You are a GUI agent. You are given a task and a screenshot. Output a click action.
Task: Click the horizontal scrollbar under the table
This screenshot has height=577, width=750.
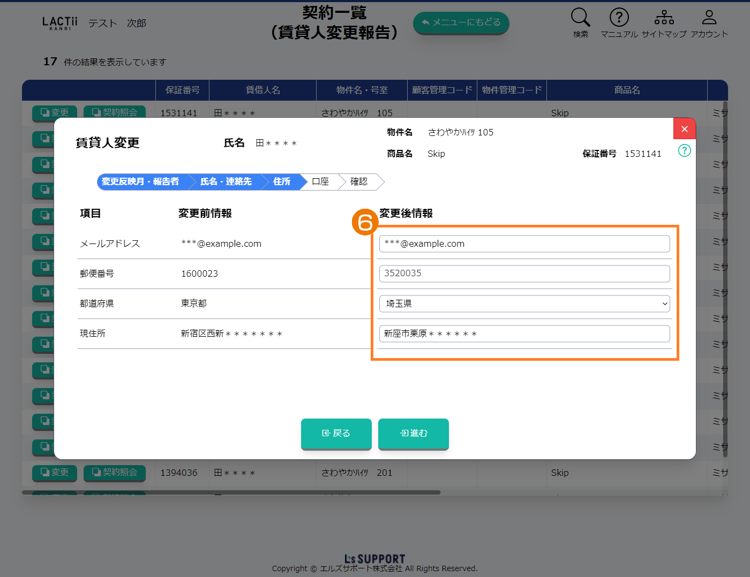click(x=231, y=492)
